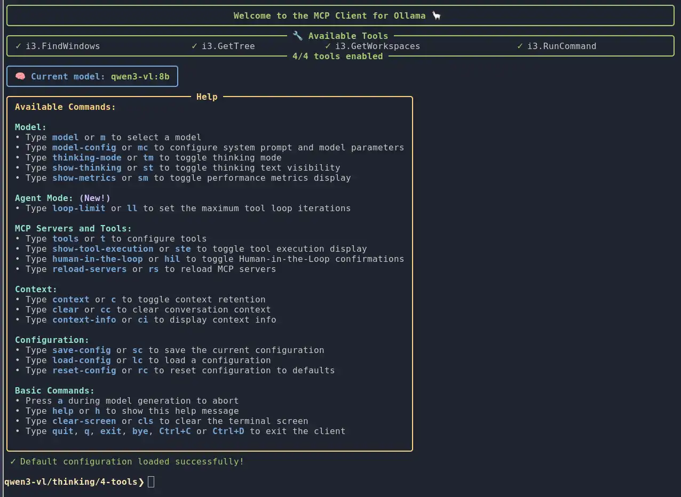
Task: Click the brain icon beside Current model
Action: [20, 76]
